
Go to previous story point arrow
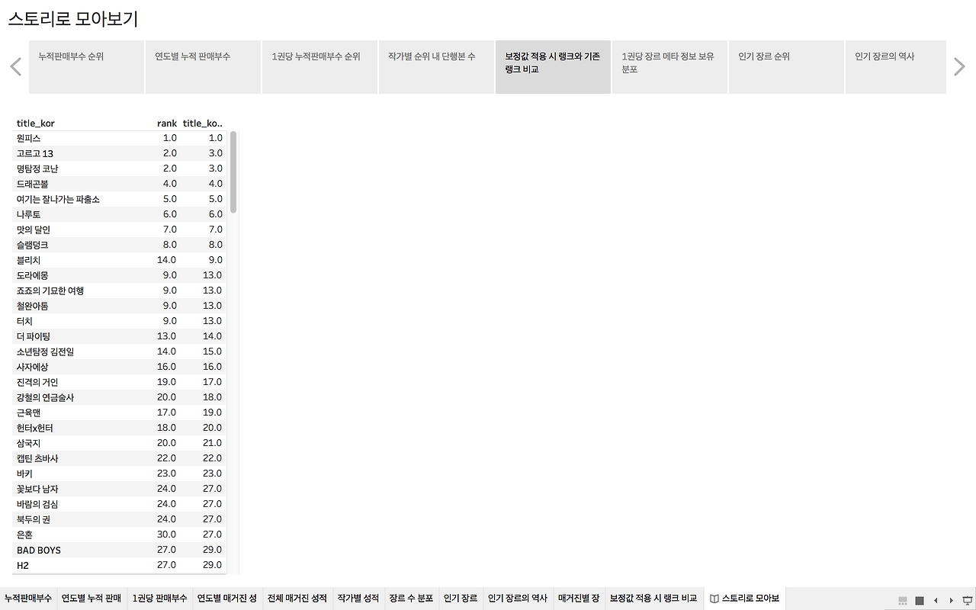[x=15, y=67]
